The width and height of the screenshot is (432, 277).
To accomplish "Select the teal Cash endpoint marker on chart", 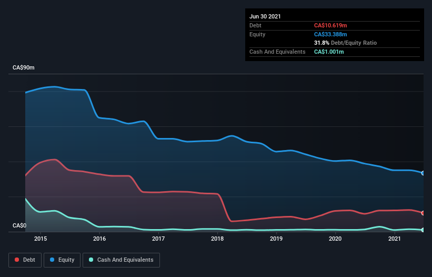I will [x=423, y=230].
